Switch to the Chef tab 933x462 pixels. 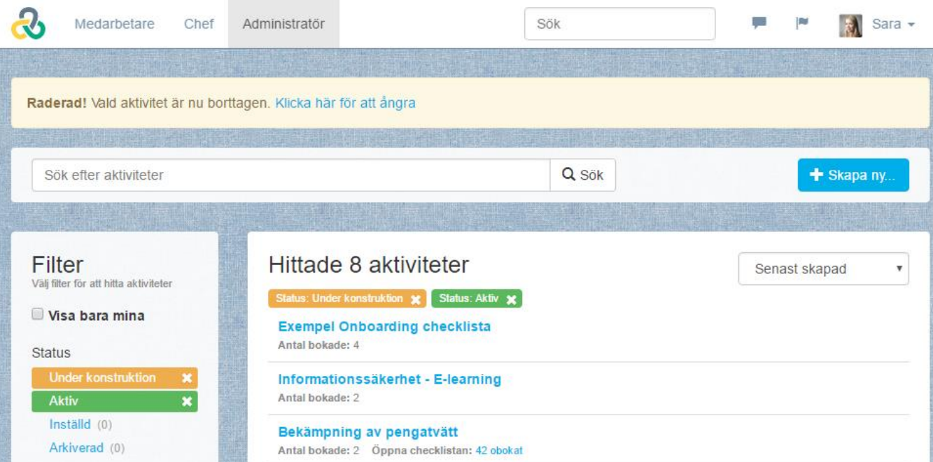(199, 24)
